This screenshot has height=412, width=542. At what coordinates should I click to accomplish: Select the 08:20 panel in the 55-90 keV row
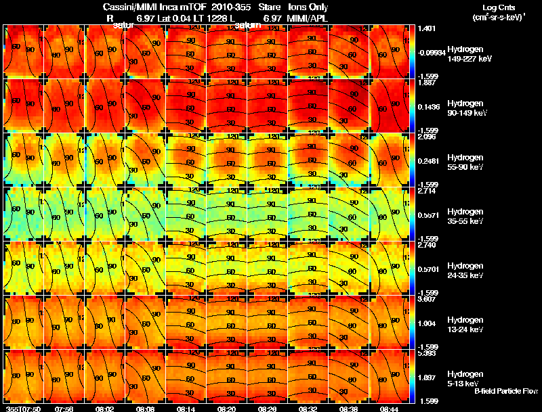click(x=226, y=160)
